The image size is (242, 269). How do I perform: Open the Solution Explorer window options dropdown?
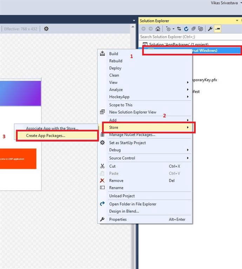[x=237, y=21]
